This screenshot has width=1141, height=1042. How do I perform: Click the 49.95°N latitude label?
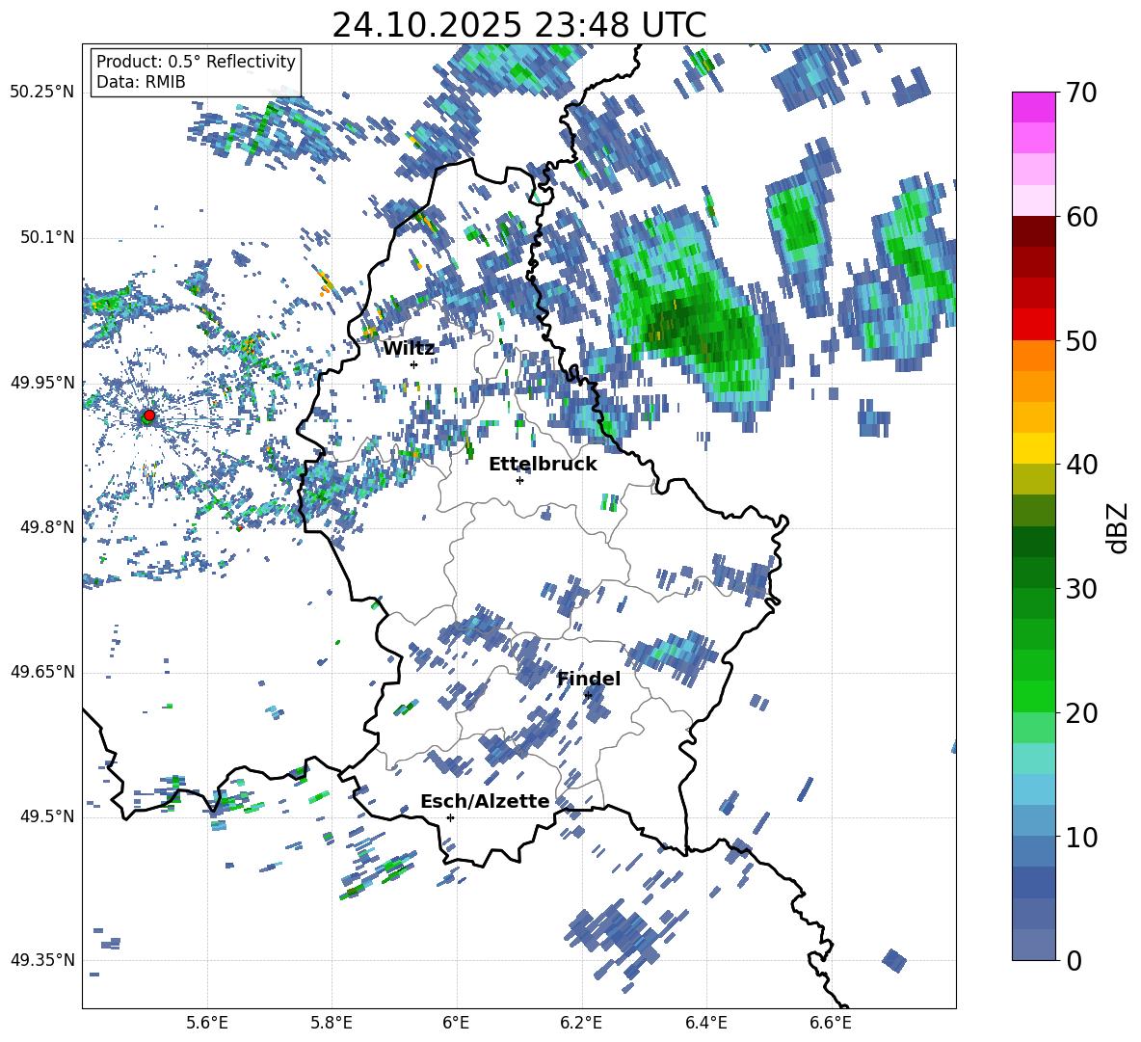pos(42,382)
